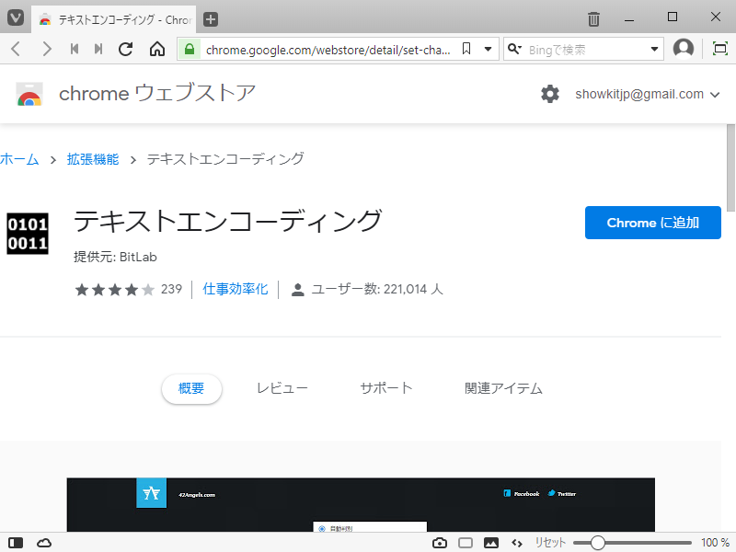Open page actions code icon
Image resolution: width=736 pixels, height=552 pixels.
point(517,543)
